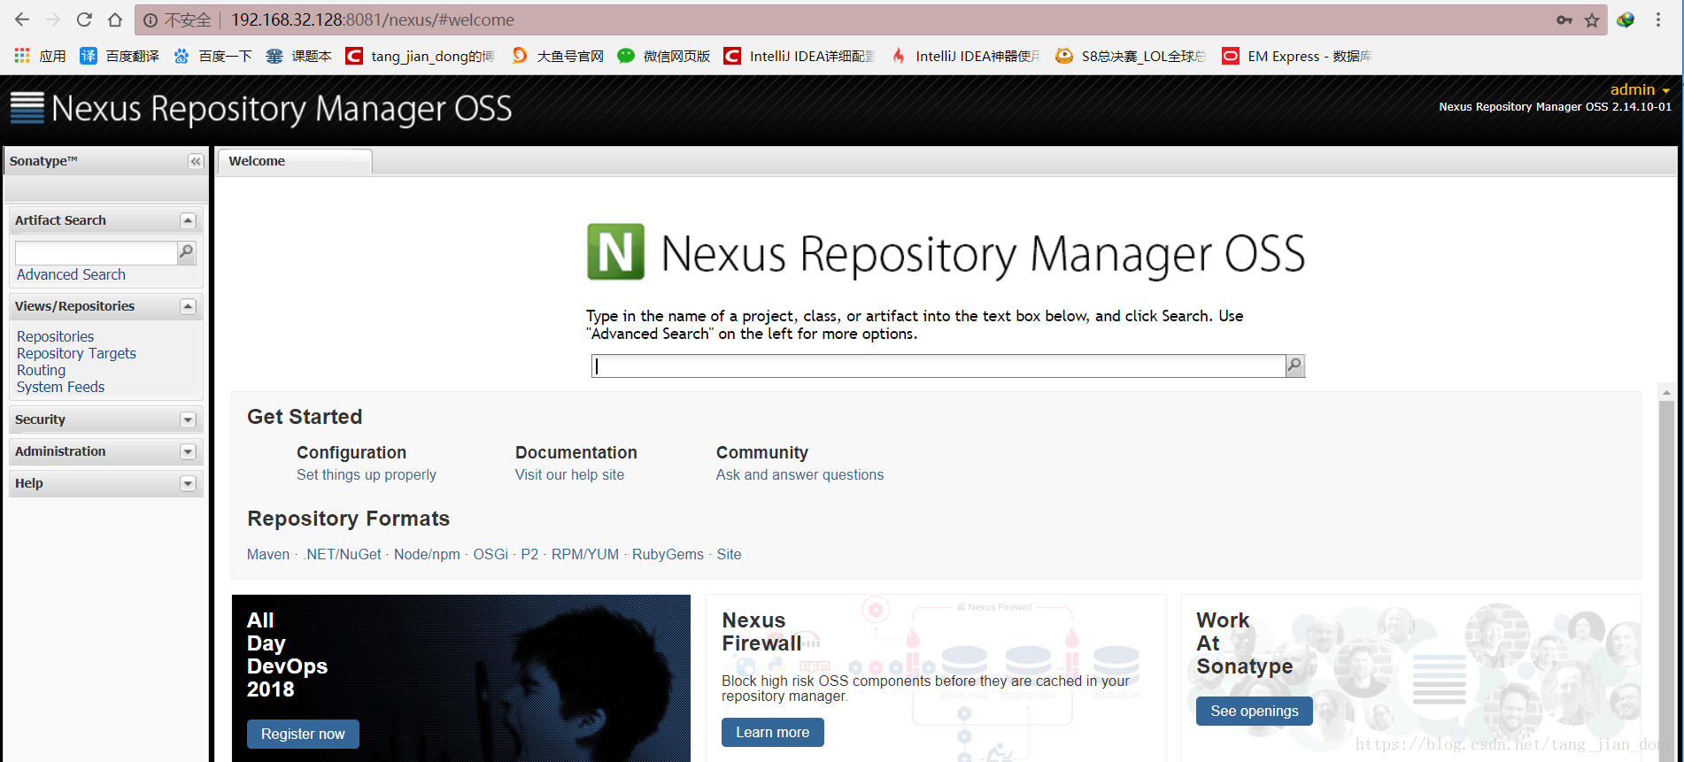
Task: Open Advanced Search link
Action: point(71,274)
